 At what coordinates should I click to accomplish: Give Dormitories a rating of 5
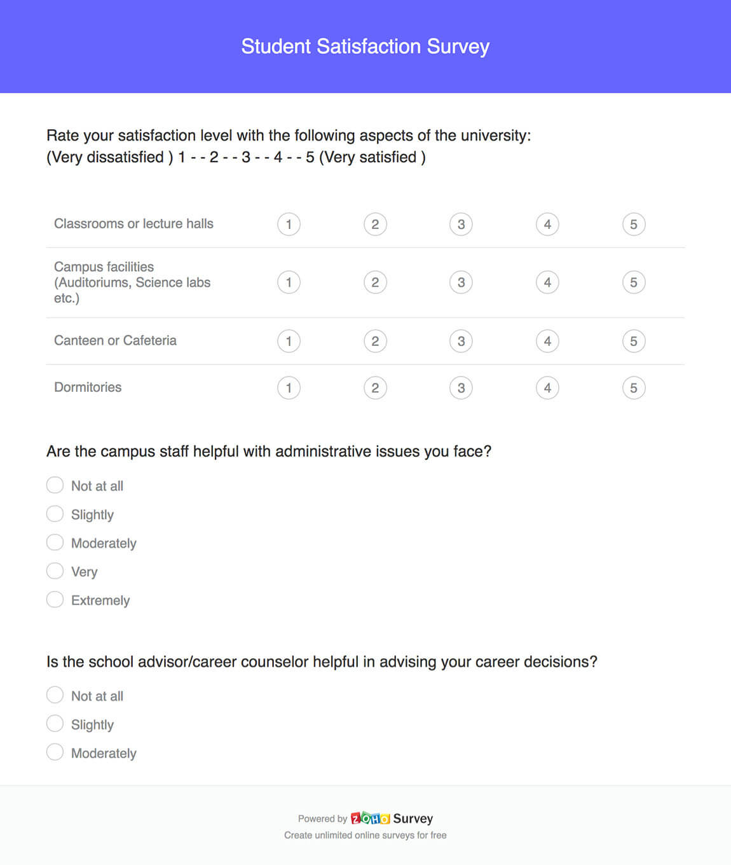634,387
